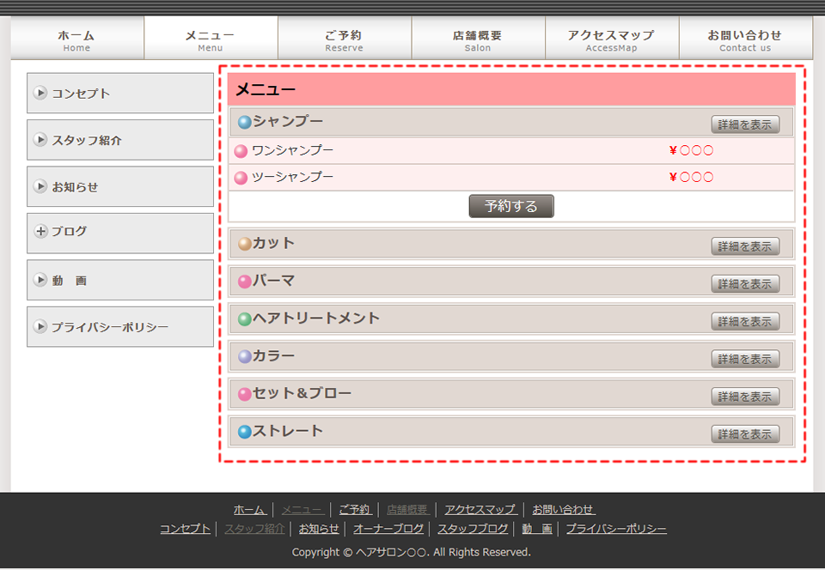The height and width of the screenshot is (570, 825).
Task: Select お問い合わせ Contact us tab
Action: (746, 38)
